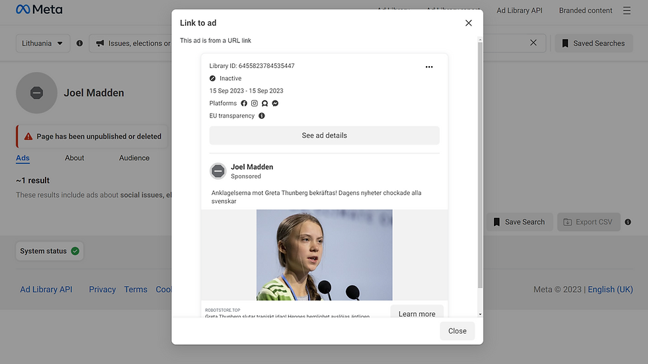Viewport: 648px width, 364px height.
Task: Open the Terms footer link
Action: tap(136, 290)
